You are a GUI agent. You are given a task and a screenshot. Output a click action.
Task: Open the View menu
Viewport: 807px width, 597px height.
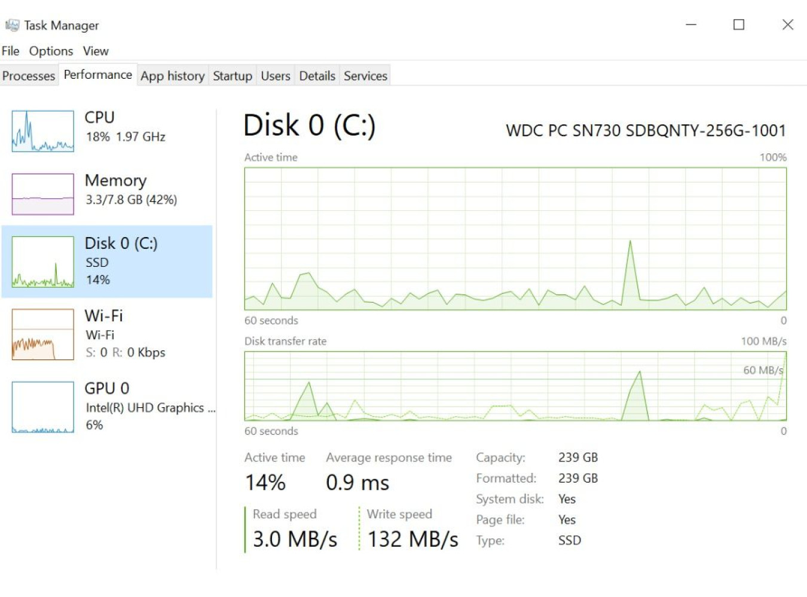[96, 51]
